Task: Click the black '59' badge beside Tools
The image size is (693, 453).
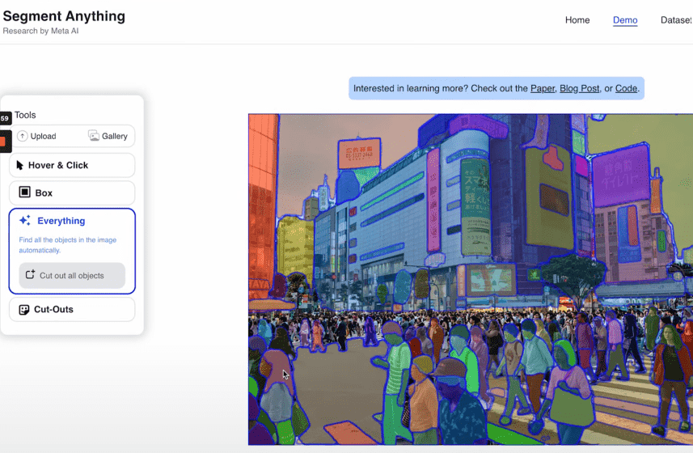Action: (6, 118)
